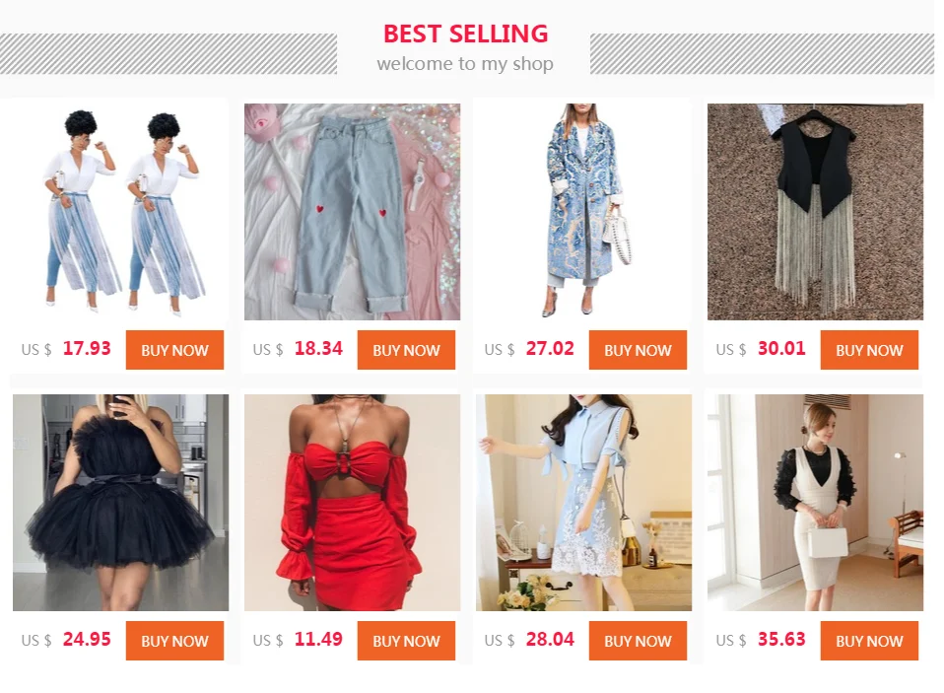Click BUY NOW for the $11.49 red set
Screen dimensions: 944x693
(406, 641)
